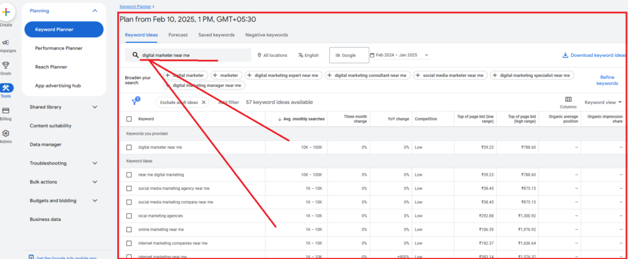Click the filter funnel icon
The width and height of the screenshot is (628, 259).
coord(135,102)
